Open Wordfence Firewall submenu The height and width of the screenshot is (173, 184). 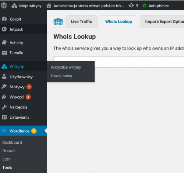9,151
